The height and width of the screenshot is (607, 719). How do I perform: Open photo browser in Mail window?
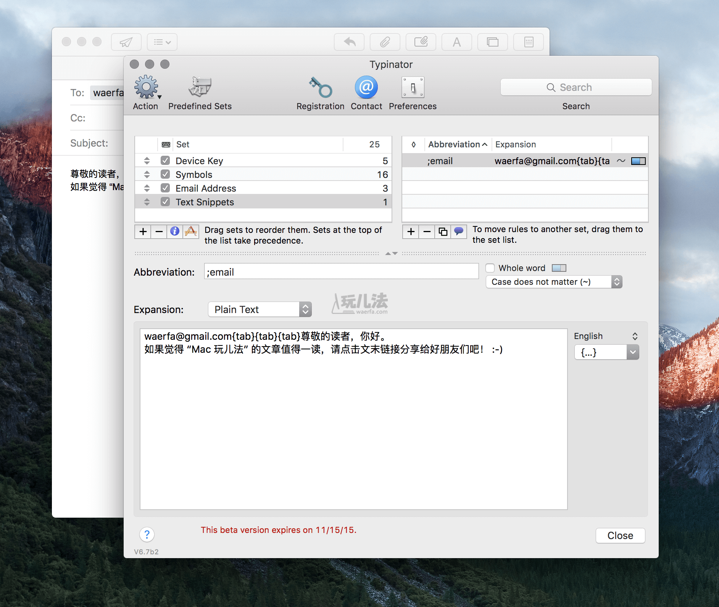click(493, 42)
